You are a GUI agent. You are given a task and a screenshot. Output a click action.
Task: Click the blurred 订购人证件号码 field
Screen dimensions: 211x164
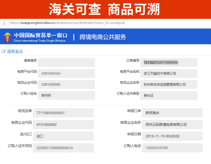pyautogui.click(x=63, y=148)
